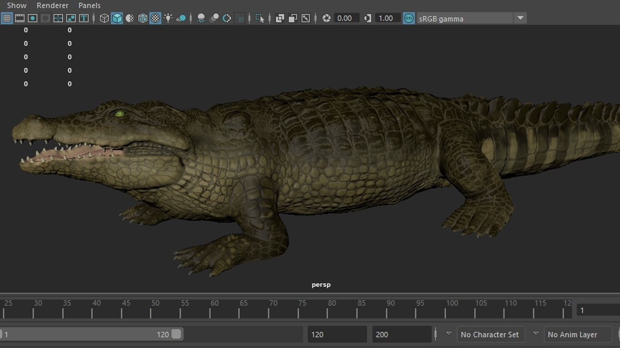Screen dimensions: 620x348
Task: Select Smooth Shade All cube icon
Action: (x=117, y=18)
